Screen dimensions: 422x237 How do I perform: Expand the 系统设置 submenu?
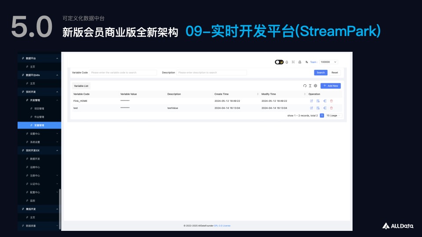coord(39,142)
